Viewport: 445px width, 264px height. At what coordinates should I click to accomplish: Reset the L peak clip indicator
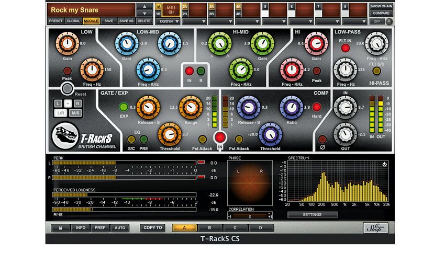[x=201, y=162]
